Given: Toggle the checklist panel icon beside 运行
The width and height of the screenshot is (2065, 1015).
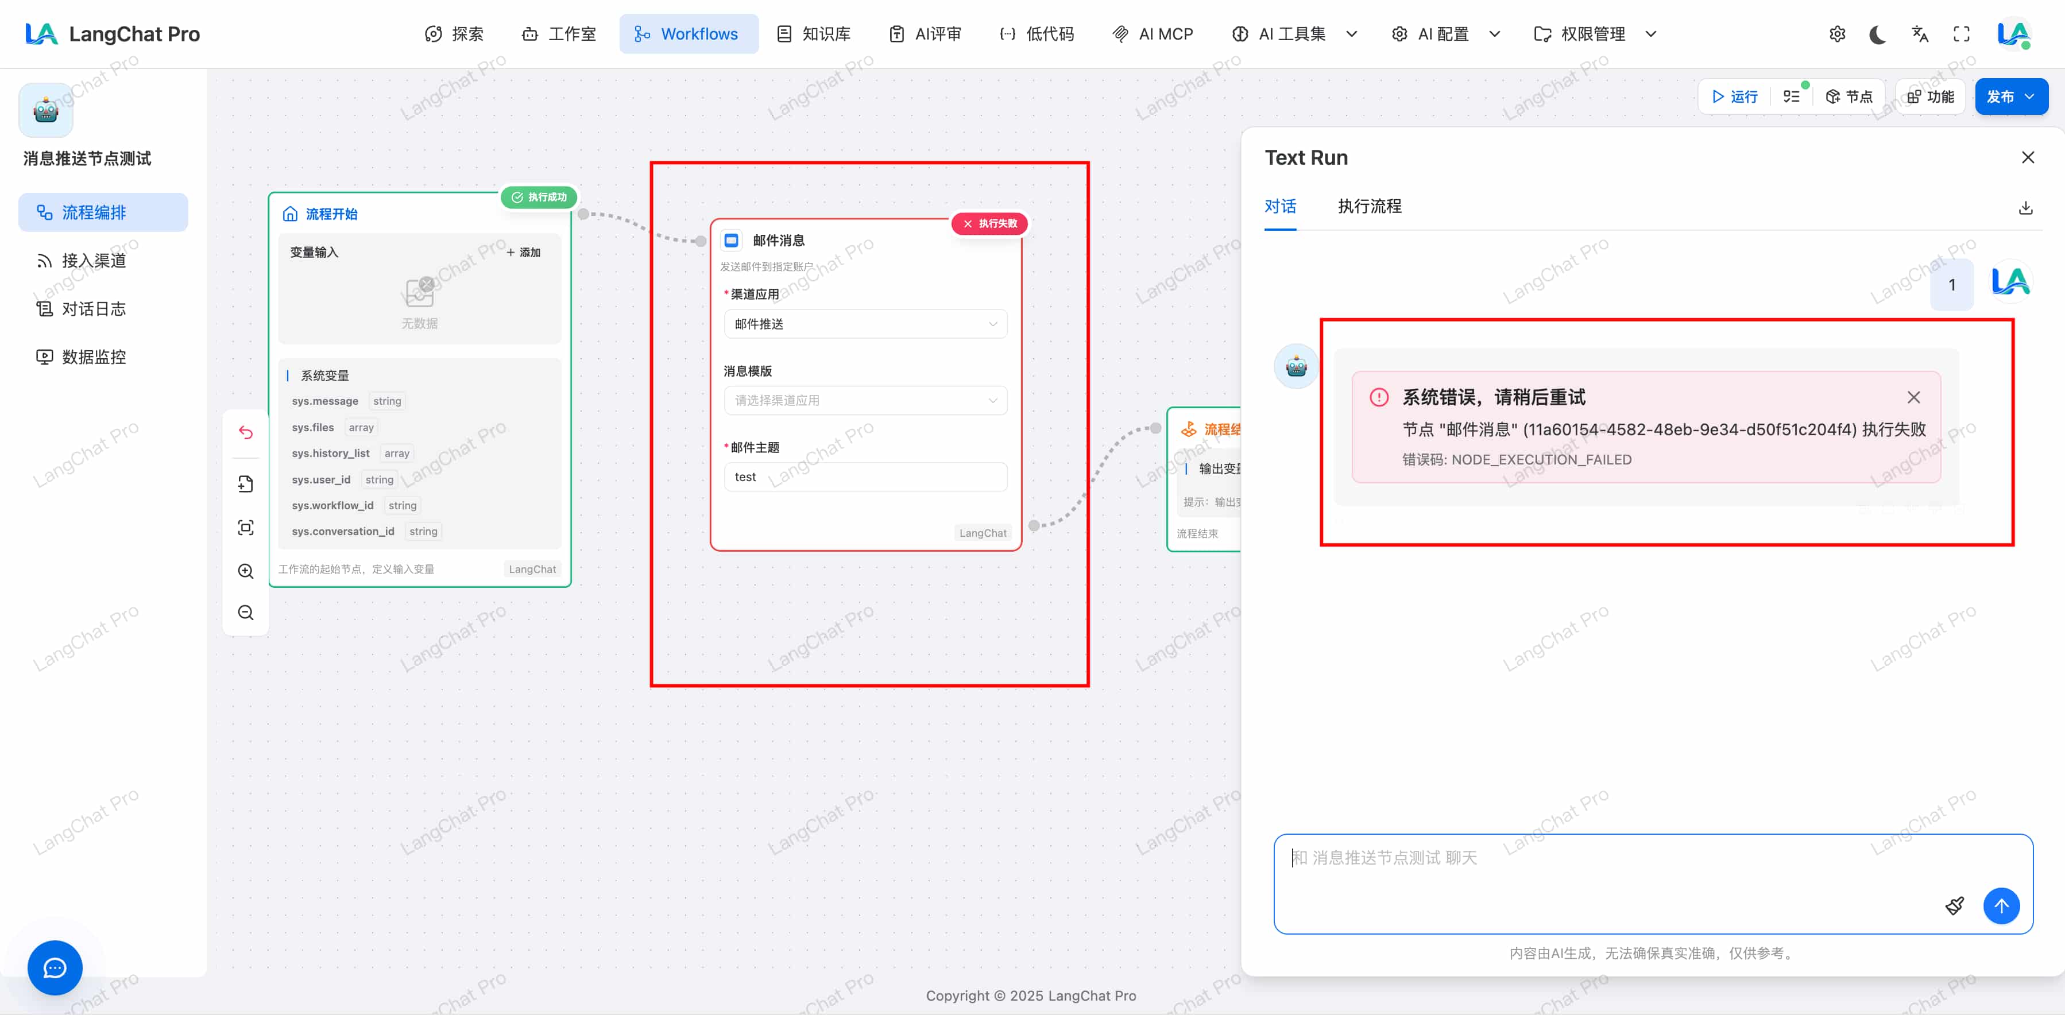Looking at the screenshot, I should (x=1792, y=96).
